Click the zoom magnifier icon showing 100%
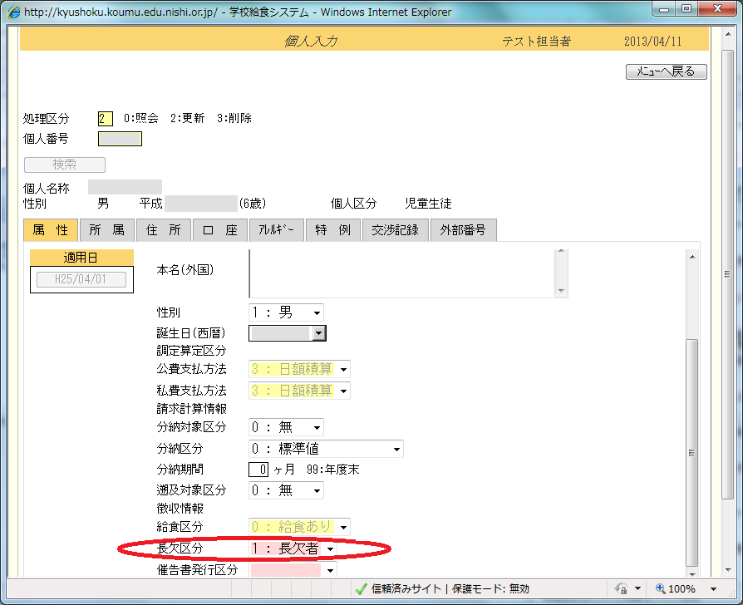The image size is (743, 605). pos(661,588)
